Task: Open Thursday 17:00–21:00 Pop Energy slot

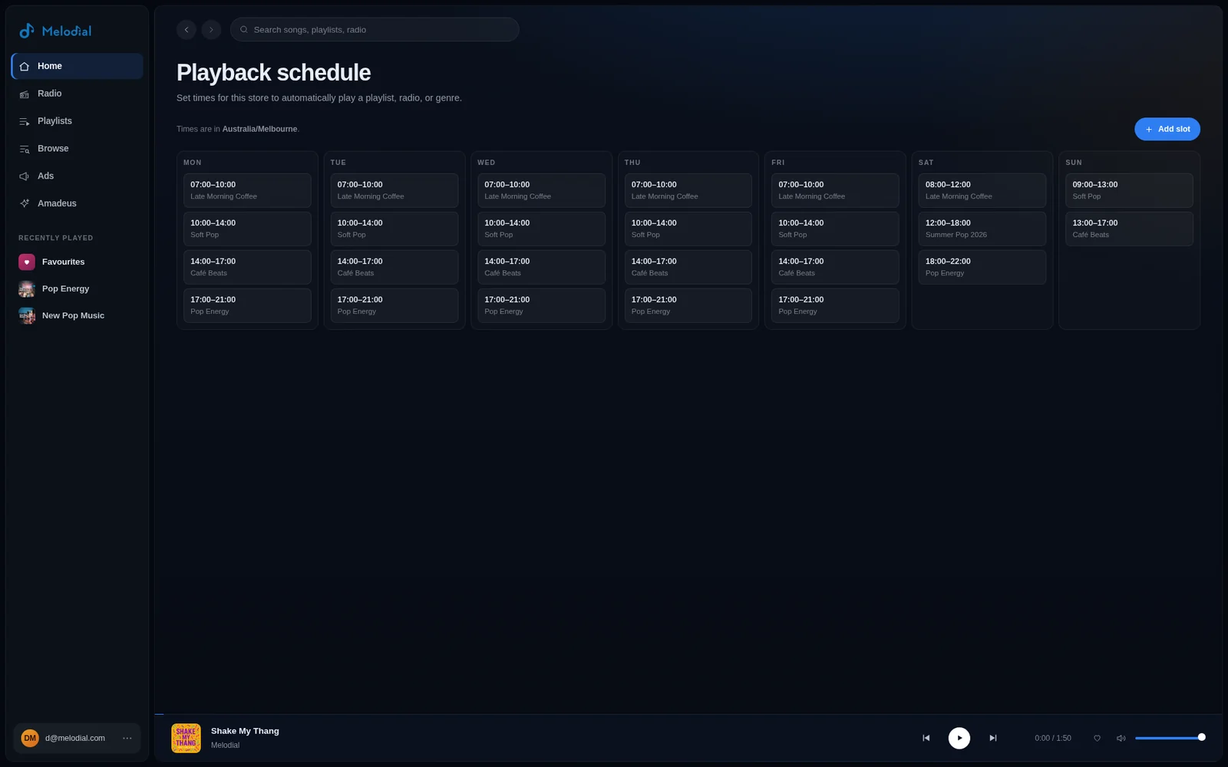Action: [688, 305]
